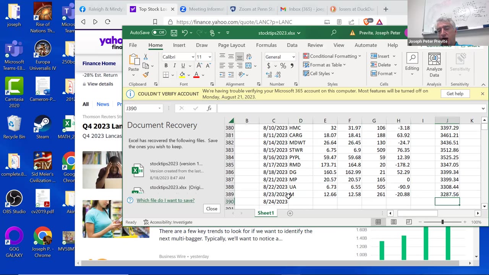The height and width of the screenshot is (275, 489).
Task: Switch to Page Break Preview in status bar
Action: pyautogui.click(x=409, y=222)
